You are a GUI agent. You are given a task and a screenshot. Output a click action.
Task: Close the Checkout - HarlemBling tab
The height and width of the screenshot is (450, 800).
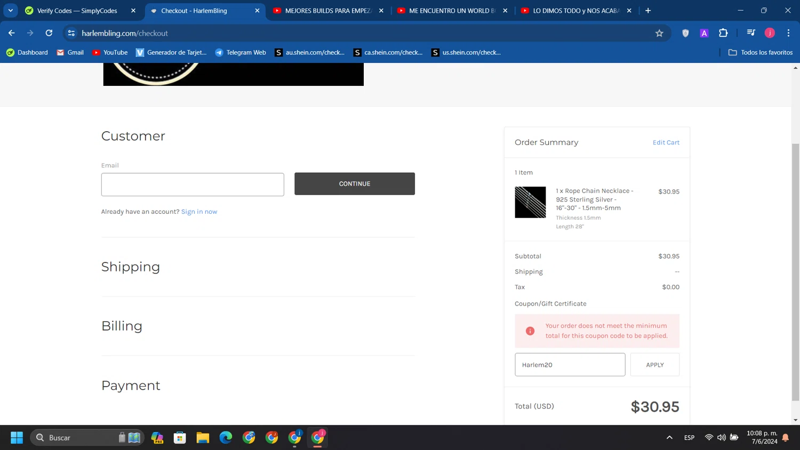tap(257, 11)
